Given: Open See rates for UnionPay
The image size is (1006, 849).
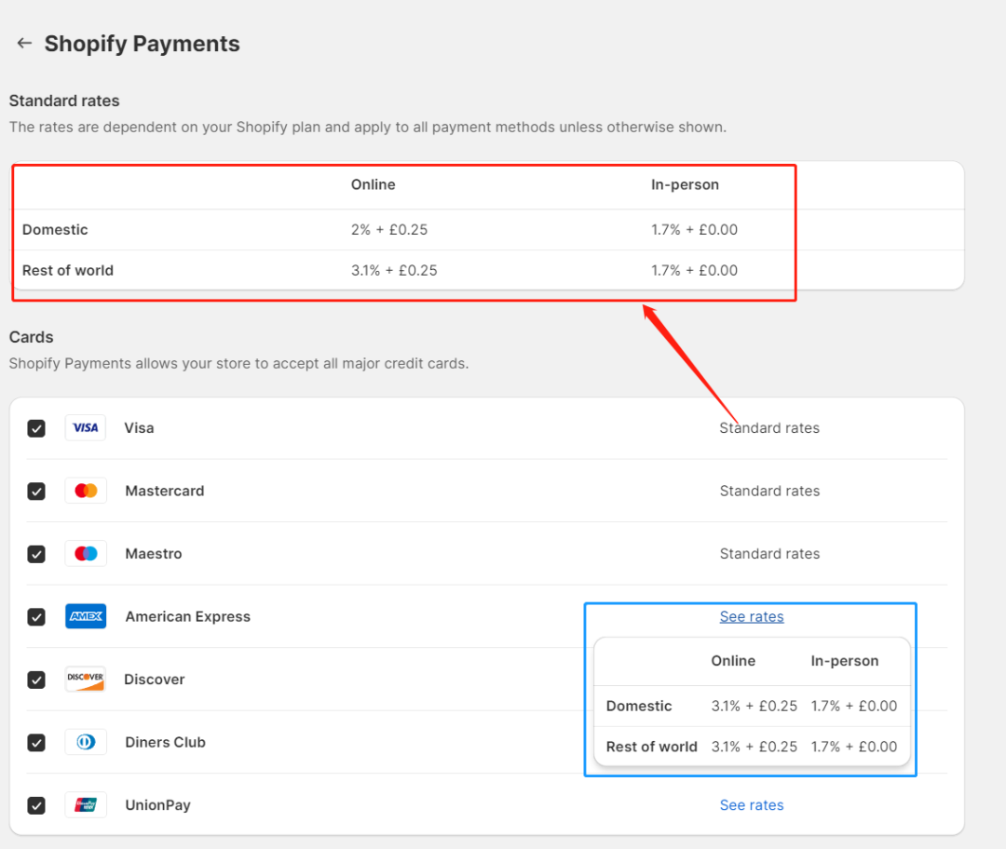Looking at the screenshot, I should [752, 805].
